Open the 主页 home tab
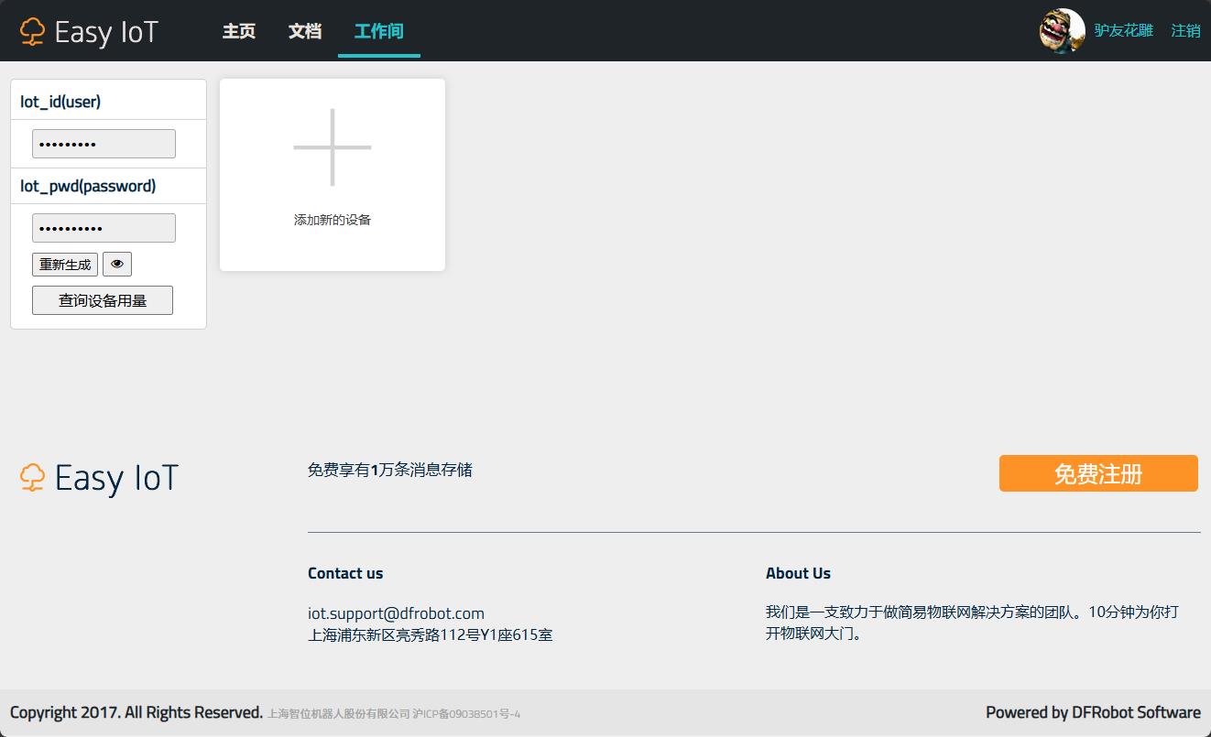1211x737 pixels. 239,31
